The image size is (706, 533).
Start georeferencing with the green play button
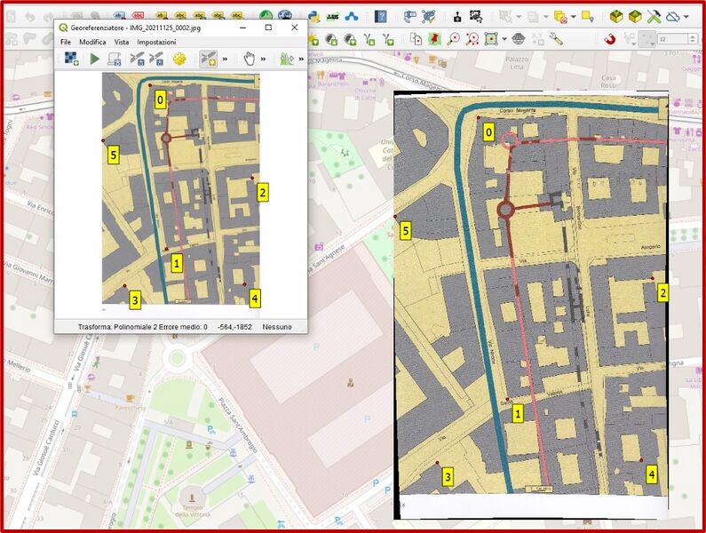click(94, 59)
